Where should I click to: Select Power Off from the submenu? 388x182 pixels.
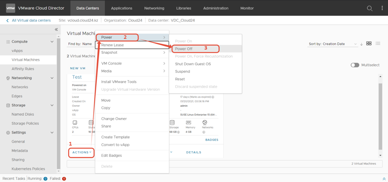click(x=184, y=49)
